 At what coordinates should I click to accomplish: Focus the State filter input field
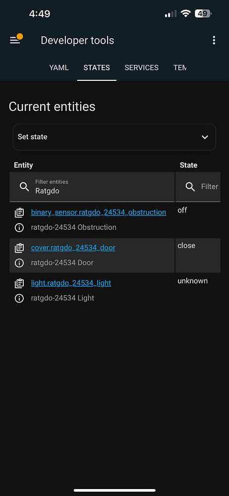click(198, 186)
